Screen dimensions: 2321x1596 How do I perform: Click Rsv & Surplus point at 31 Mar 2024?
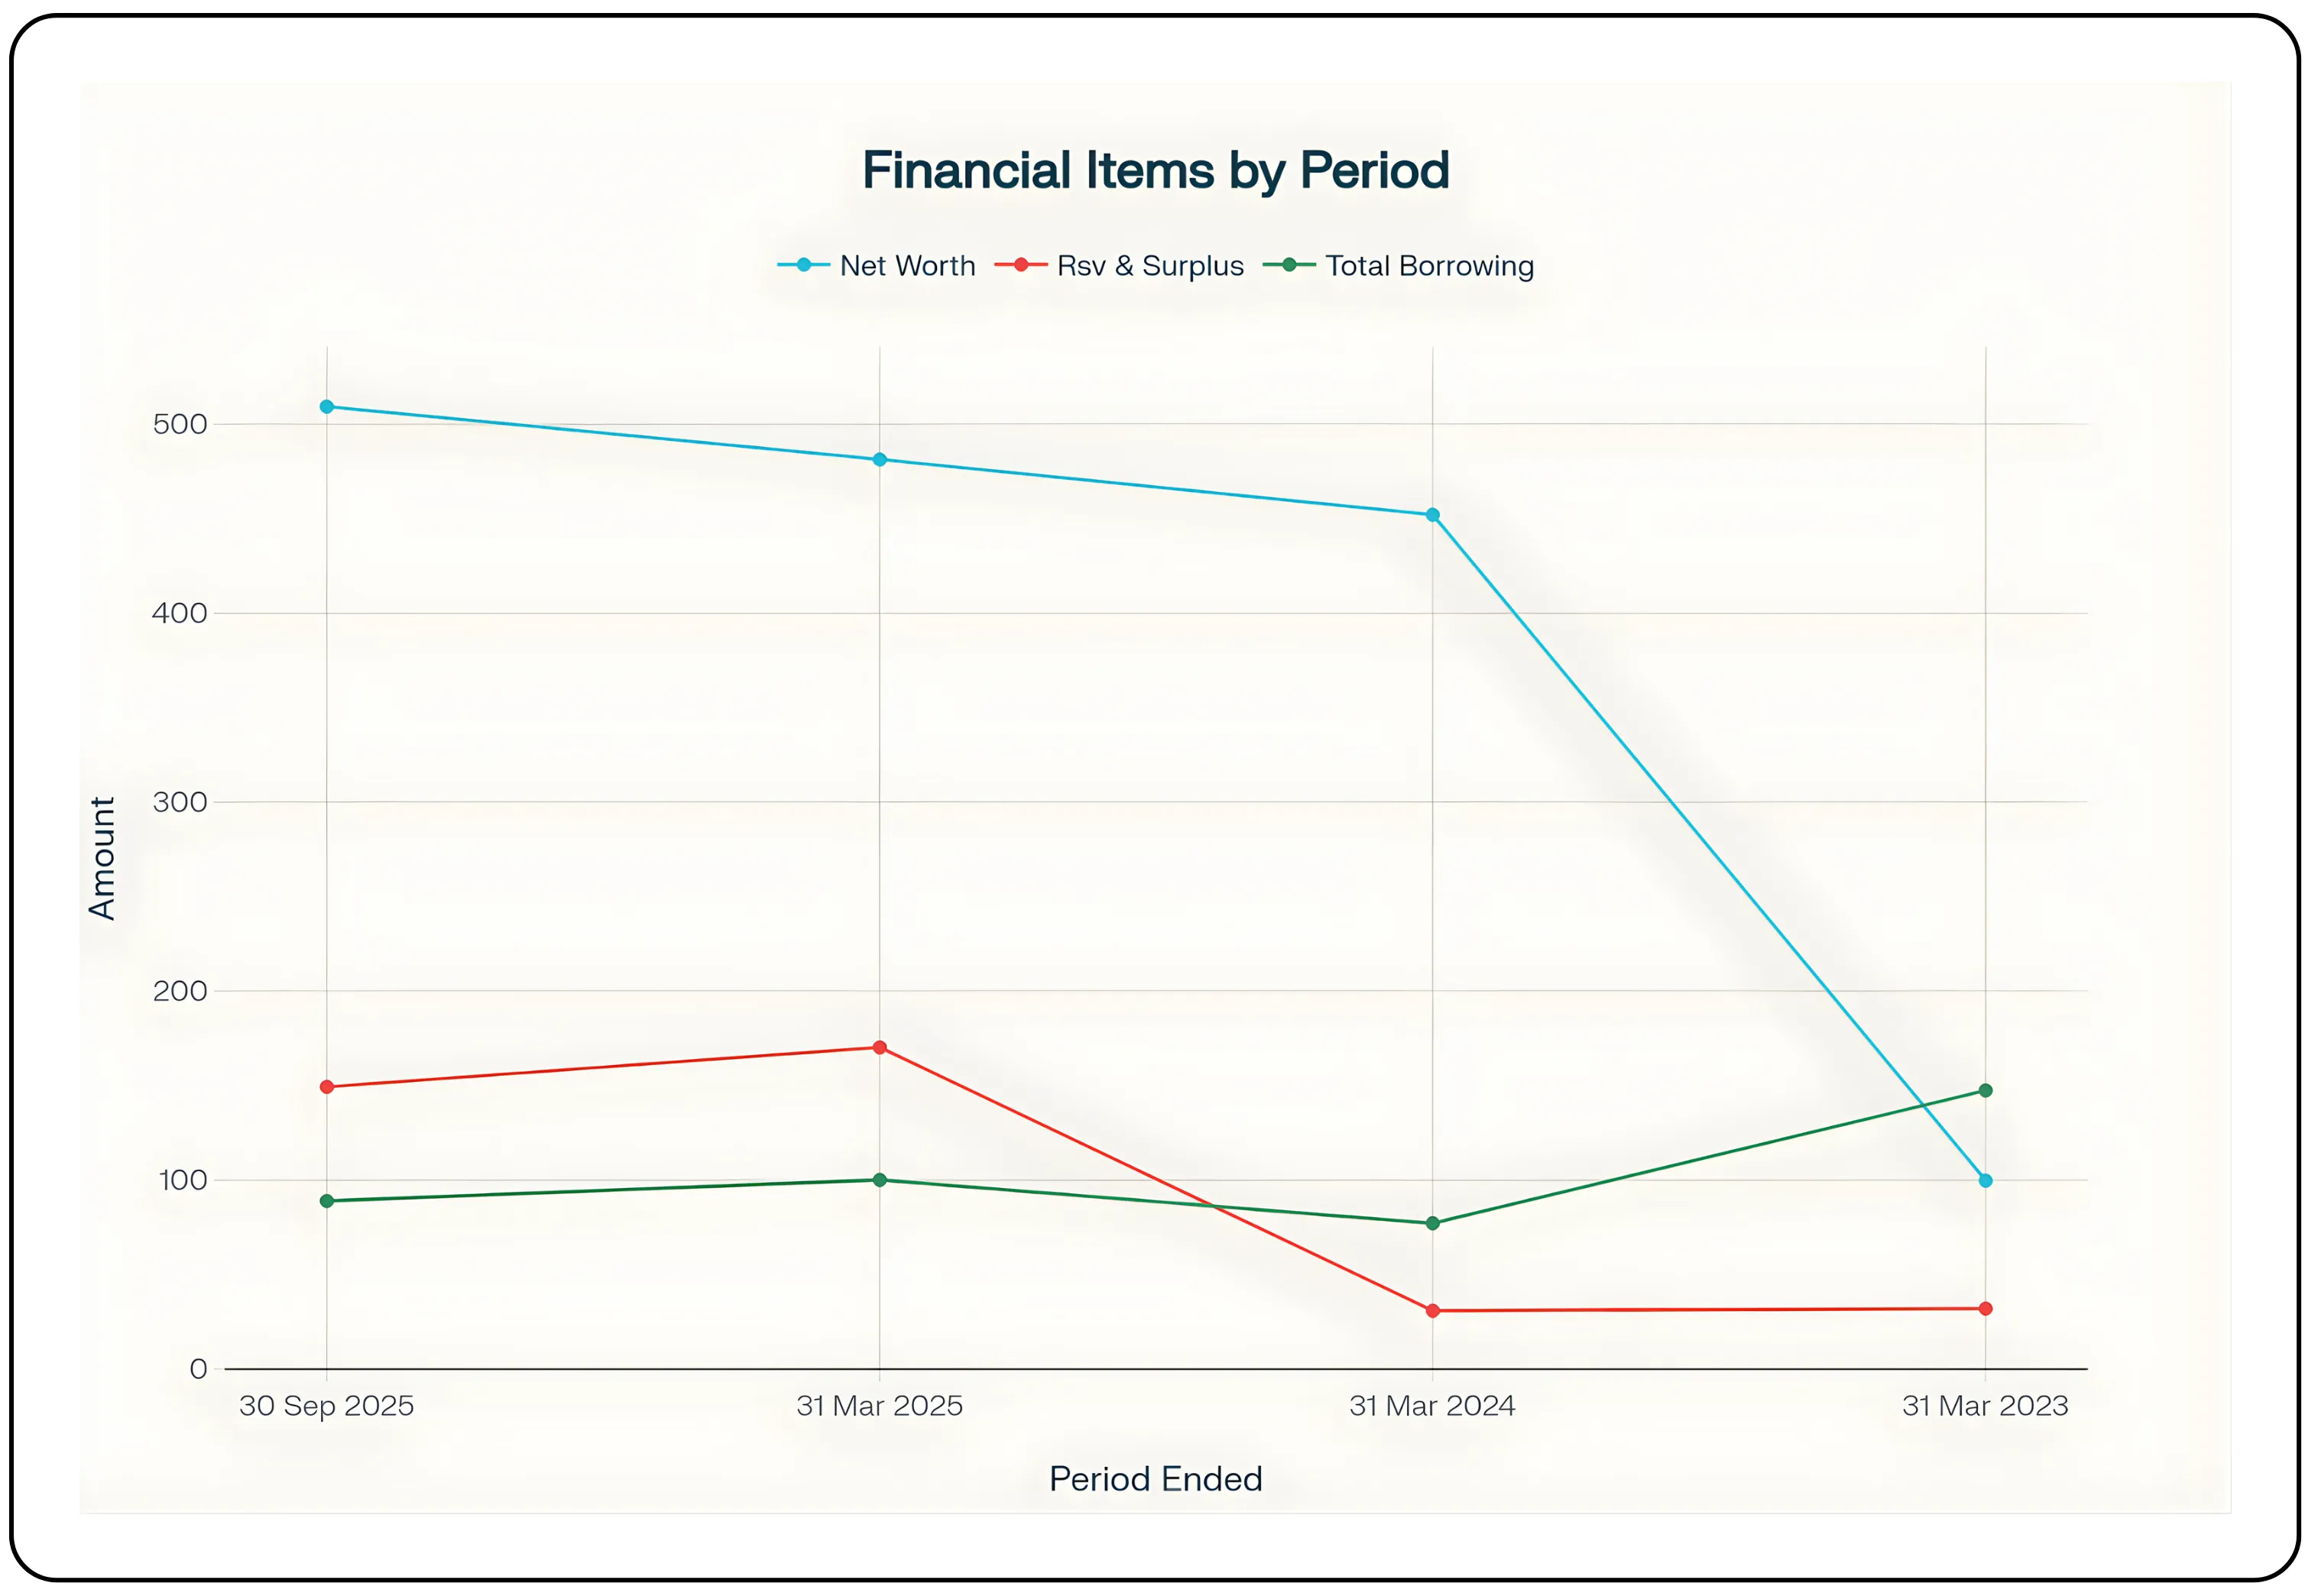click(1432, 1311)
